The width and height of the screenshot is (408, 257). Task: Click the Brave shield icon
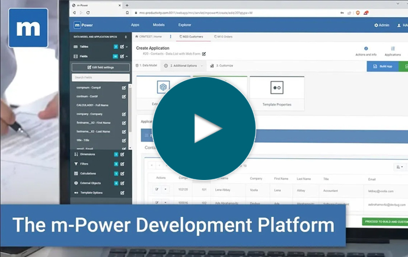point(358,13)
